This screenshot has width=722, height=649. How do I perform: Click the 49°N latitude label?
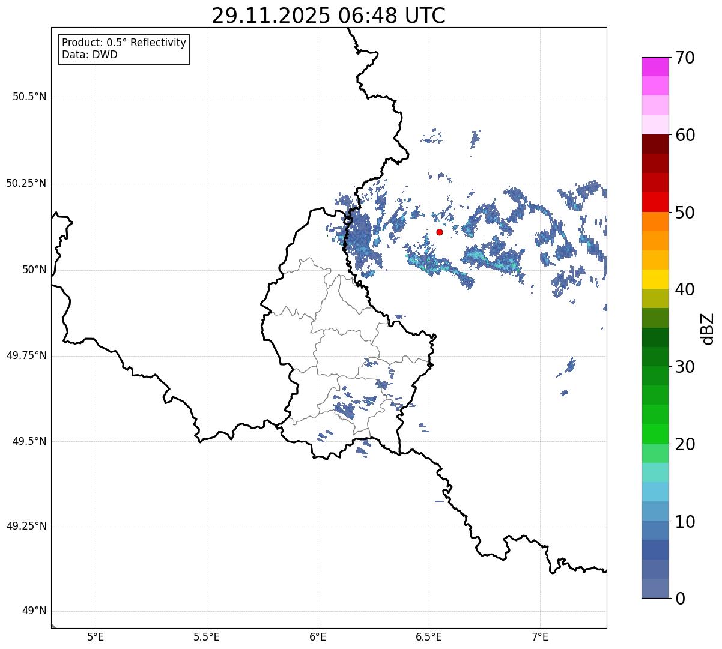(x=34, y=611)
